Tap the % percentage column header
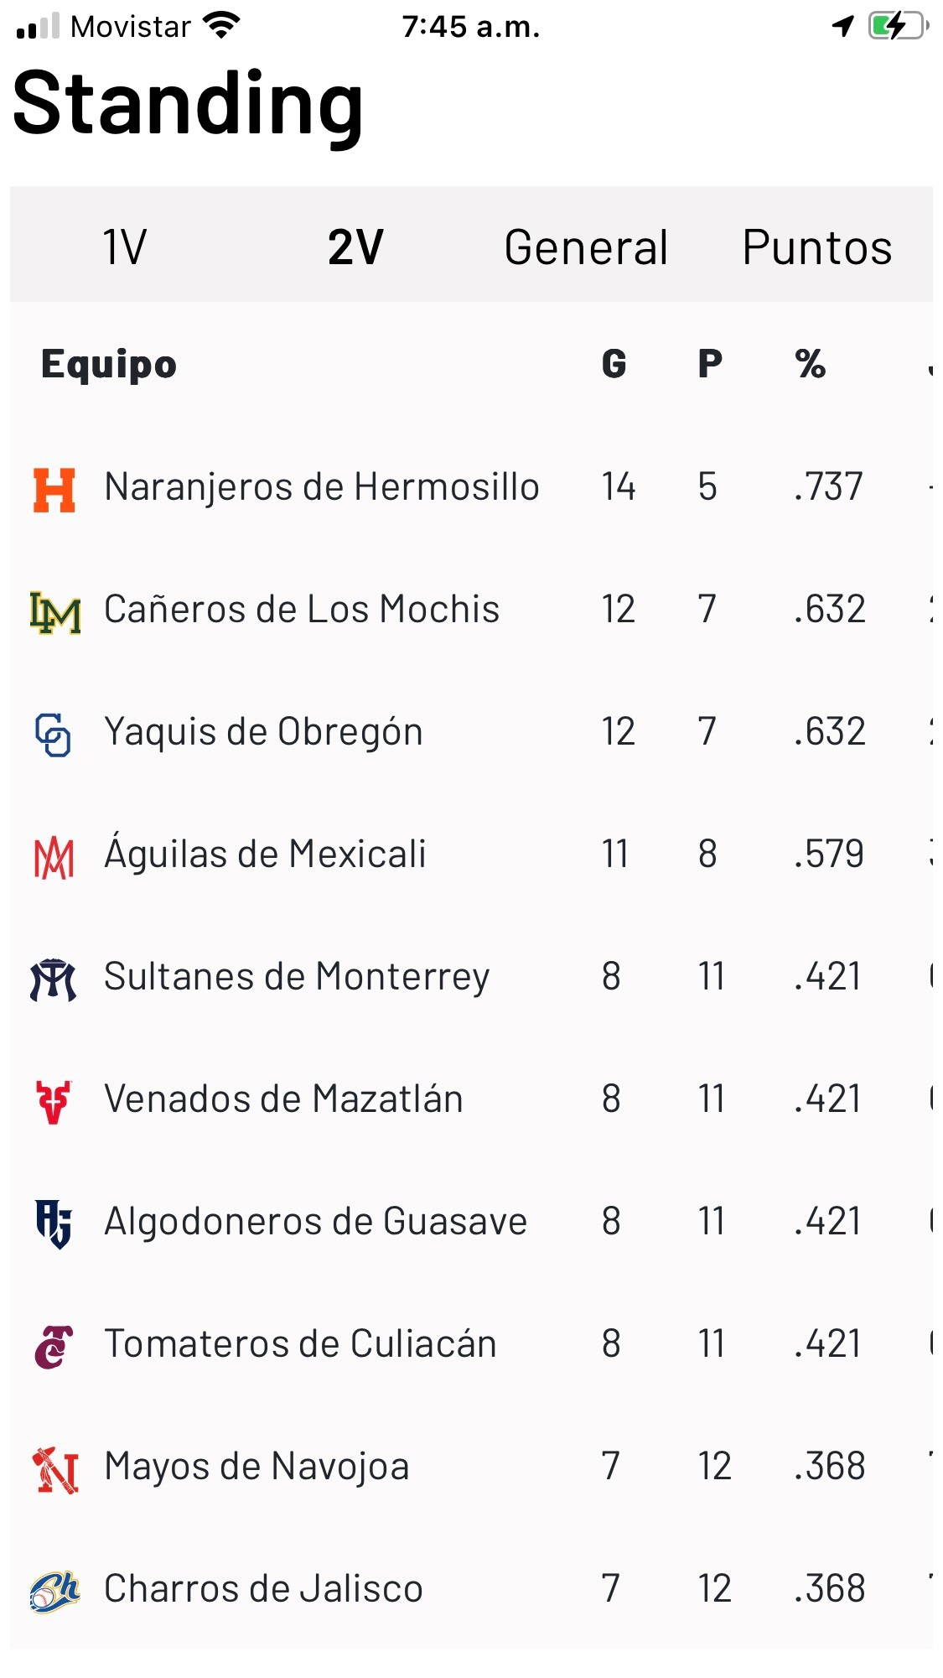Viewport: 943px width, 1678px height. (811, 364)
